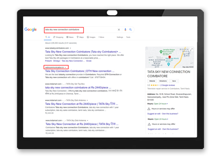Click 'About 2,95,000 results' count text
The width and height of the screenshot is (221, 158).
(x=61, y=43)
